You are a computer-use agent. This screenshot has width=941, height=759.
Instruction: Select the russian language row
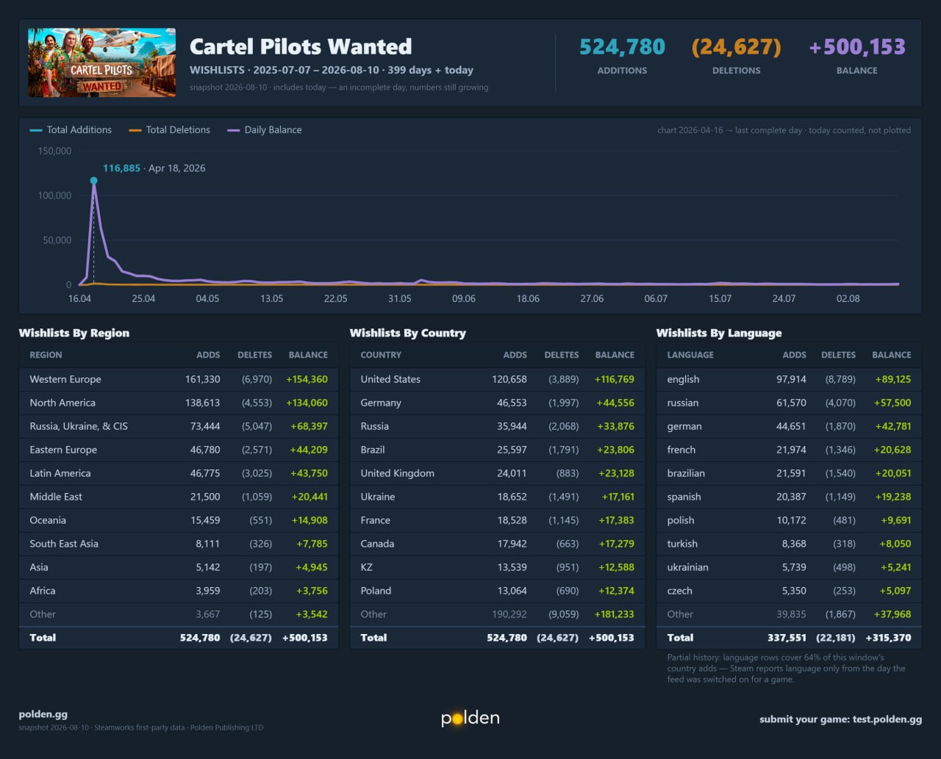pyautogui.click(x=789, y=403)
